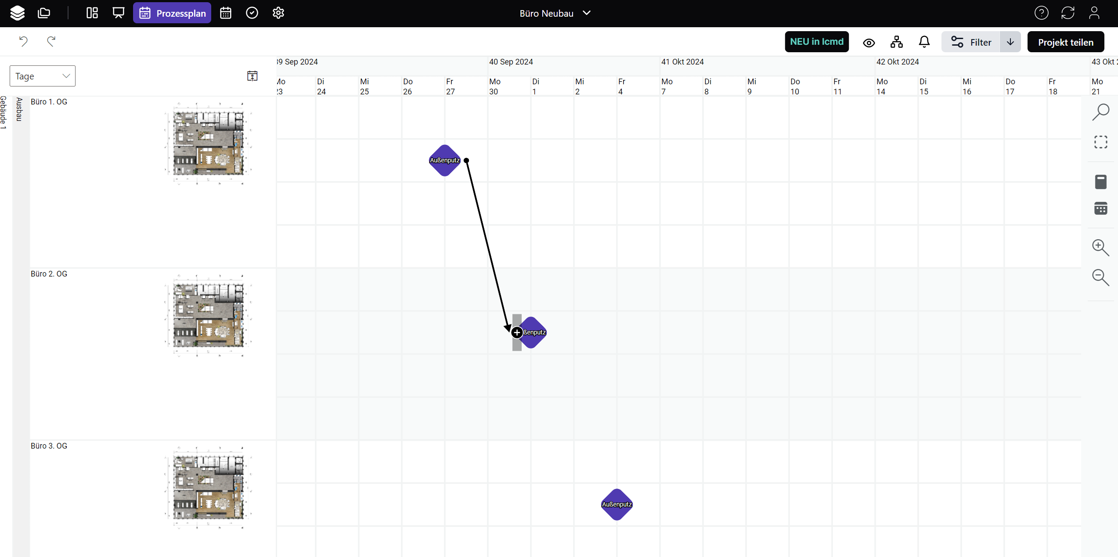Screen dimensions: 1118x557
Task: Expand the Filter options arrow
Action: tap(1010, 42)
